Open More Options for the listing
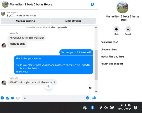 73,21
